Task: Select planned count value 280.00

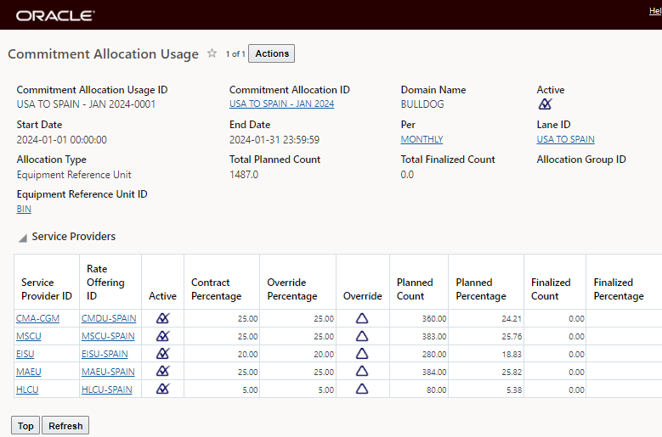Action: pos(434,355)
